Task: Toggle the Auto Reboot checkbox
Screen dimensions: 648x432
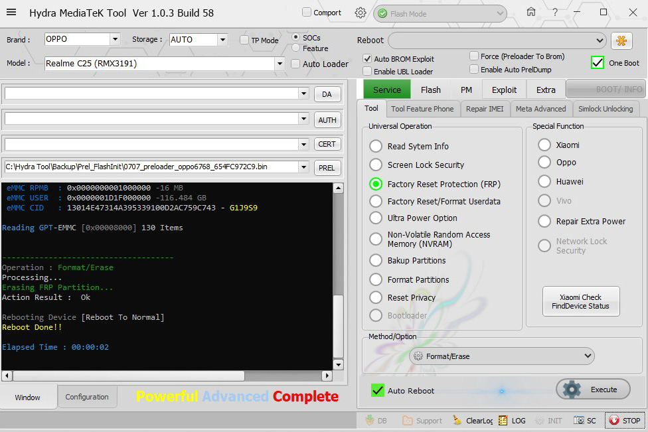Action: pos(378,390)
